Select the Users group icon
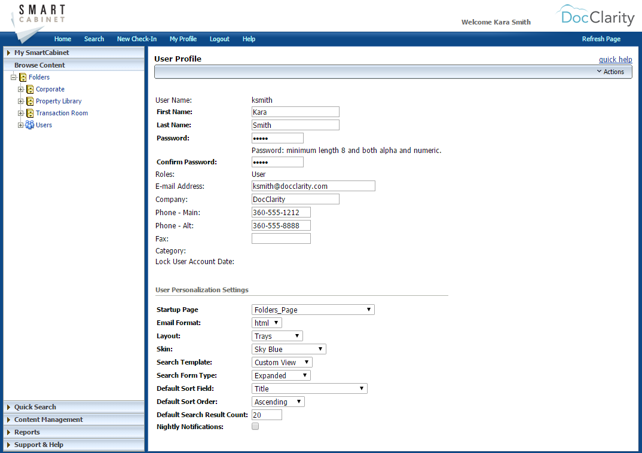 [29, 125]
